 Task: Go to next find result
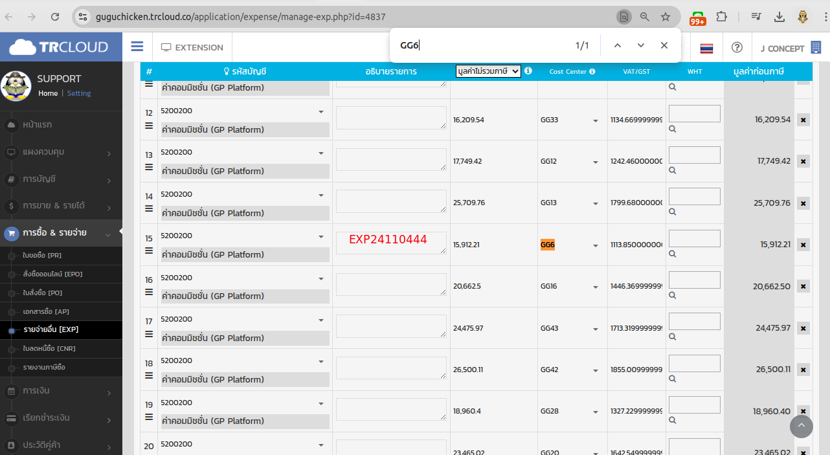641,45
